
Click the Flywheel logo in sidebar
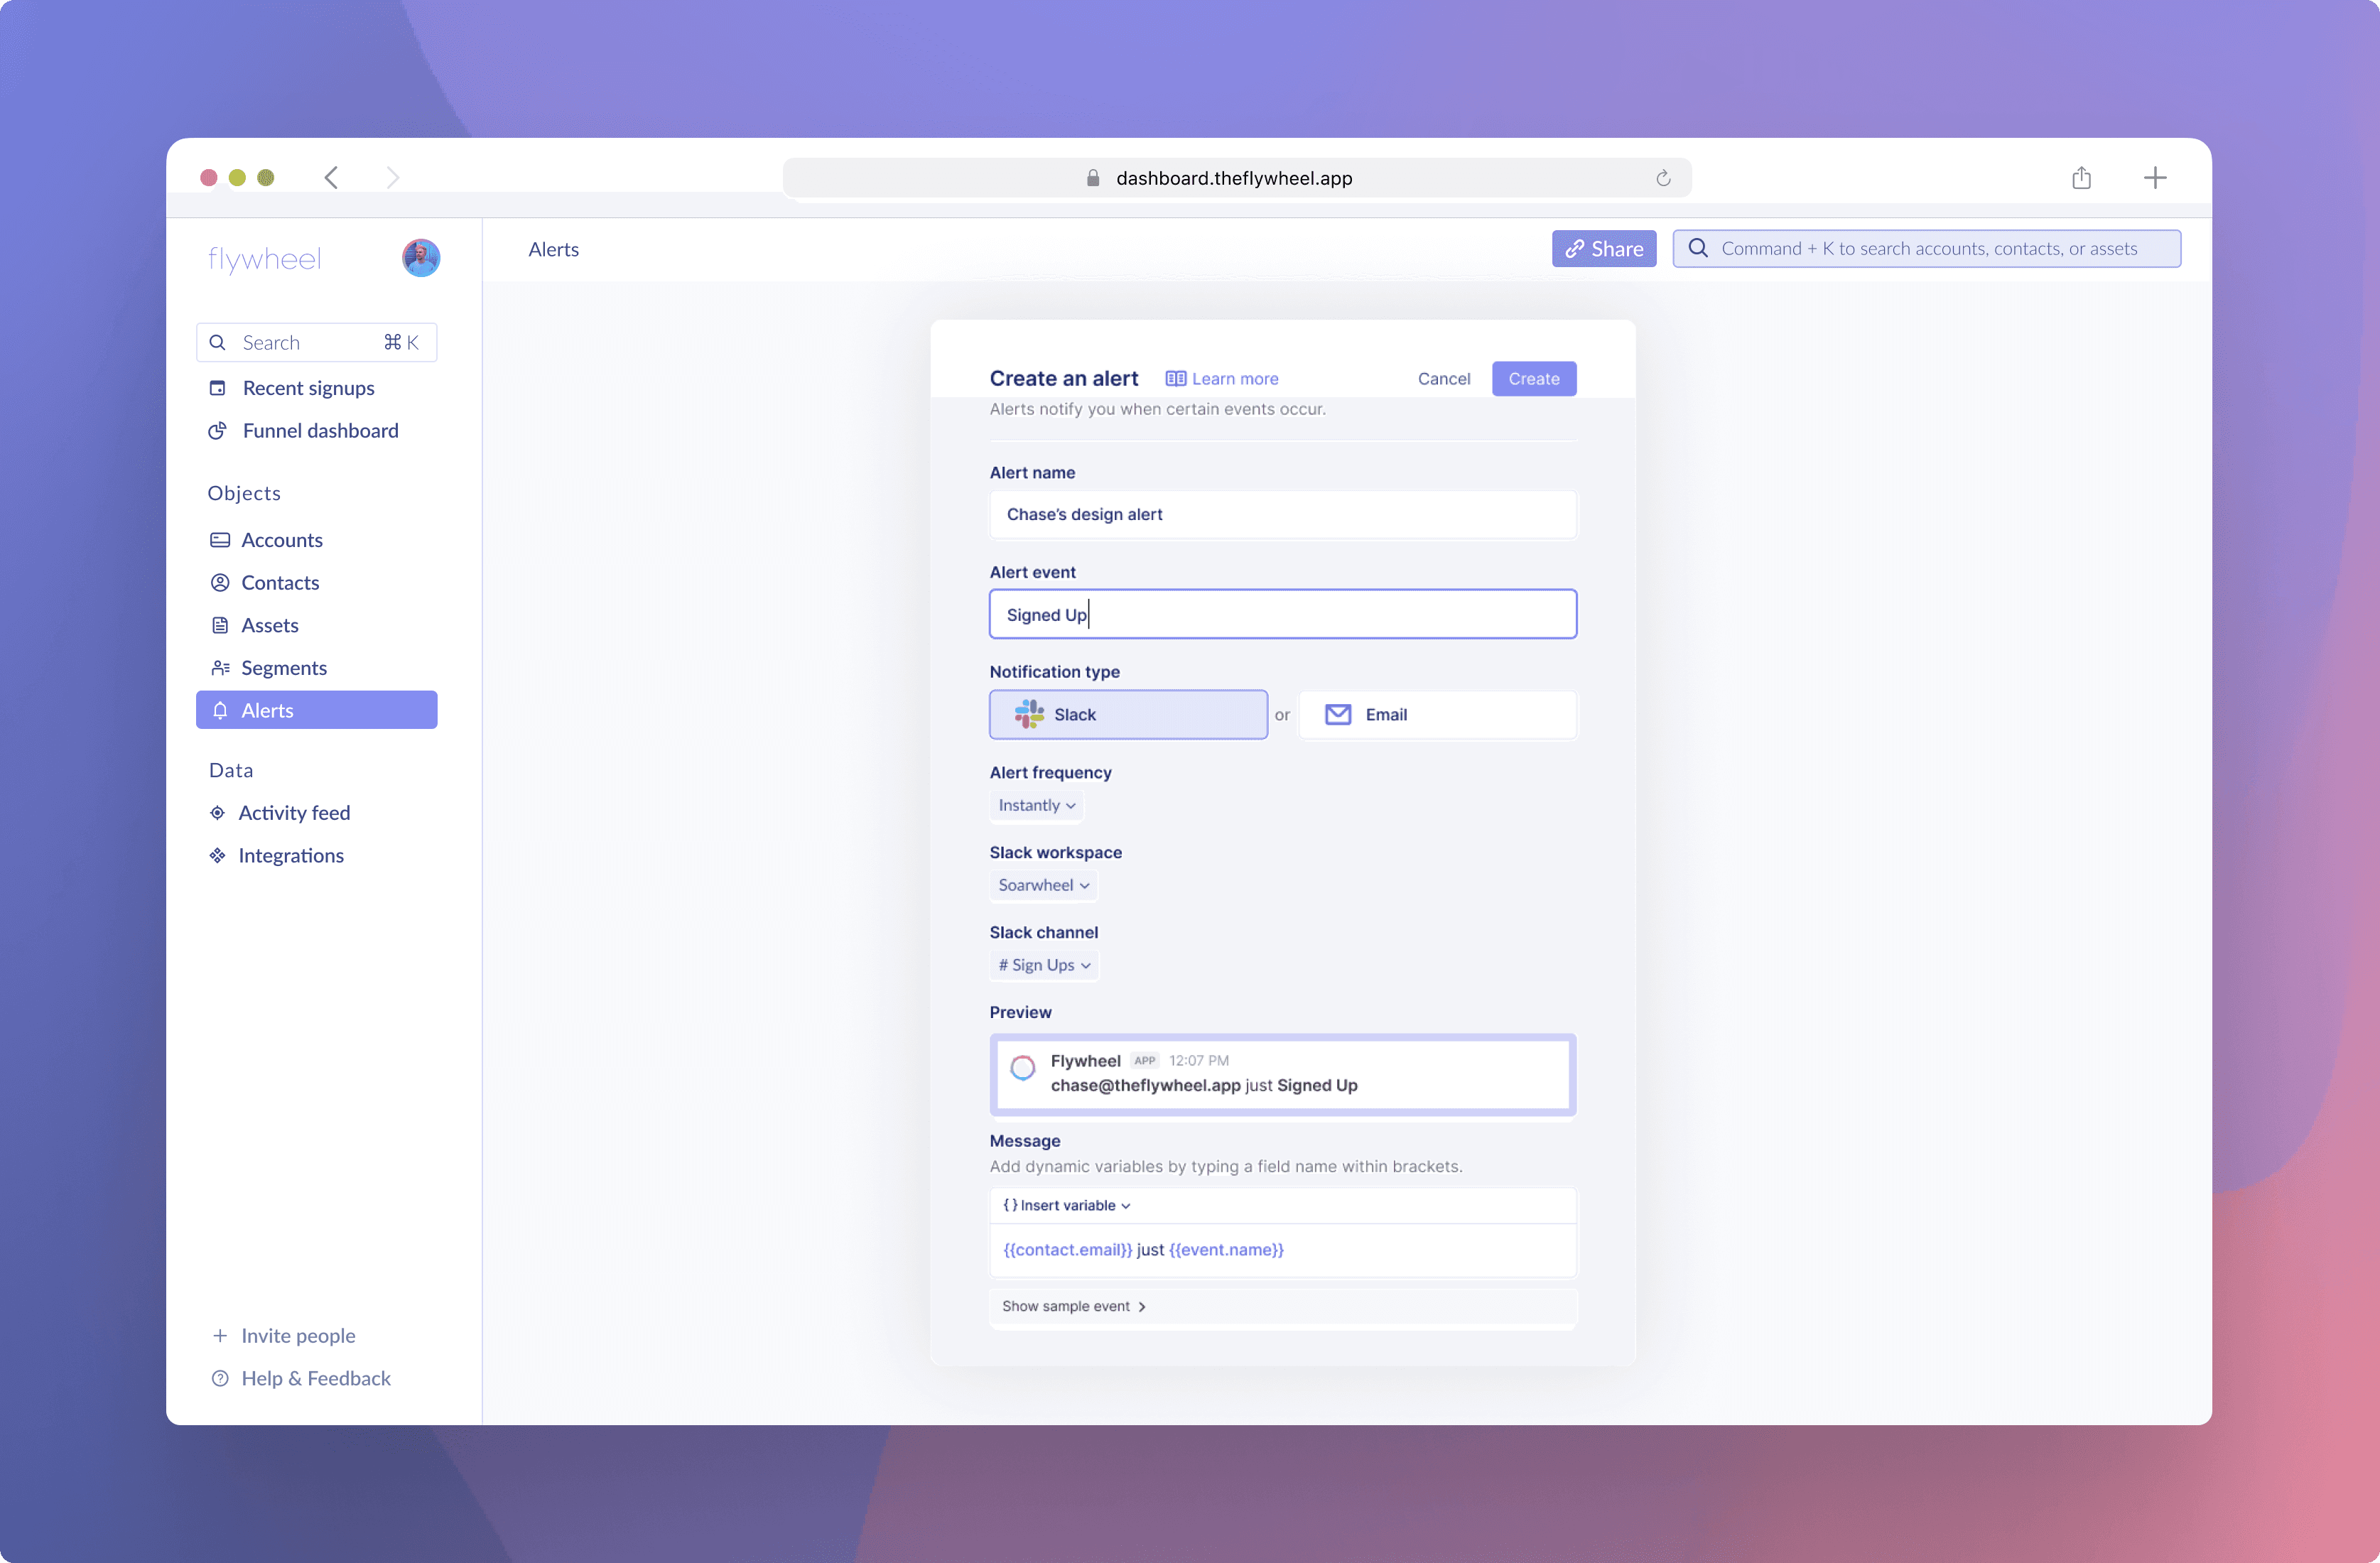pyautogui.click(x=265, y=259)
